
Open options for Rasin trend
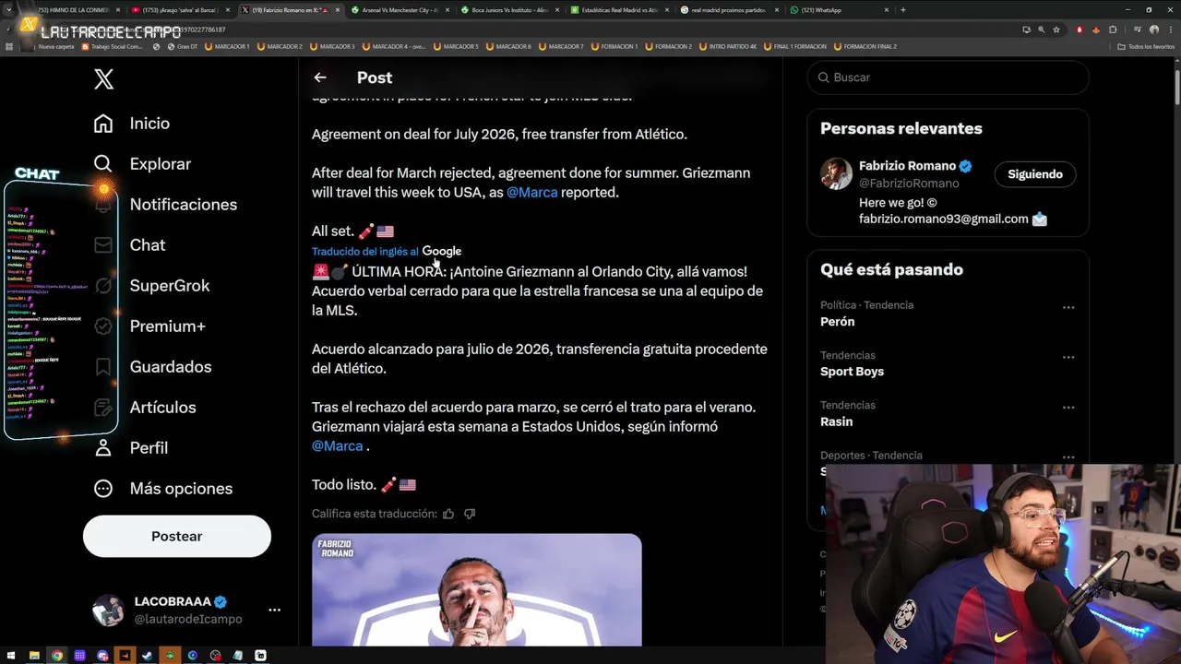click(1068, 408)
